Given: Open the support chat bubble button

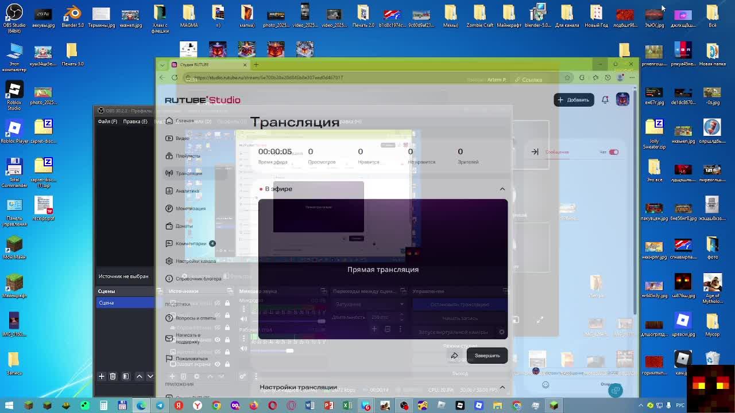Looking at the screenshot, I should pyautogui.click(x=616, y=390).
